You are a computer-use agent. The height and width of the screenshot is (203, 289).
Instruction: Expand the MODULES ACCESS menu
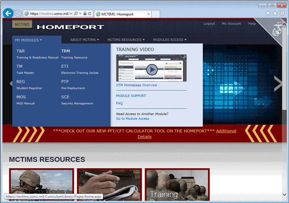[x=170, y=40]
